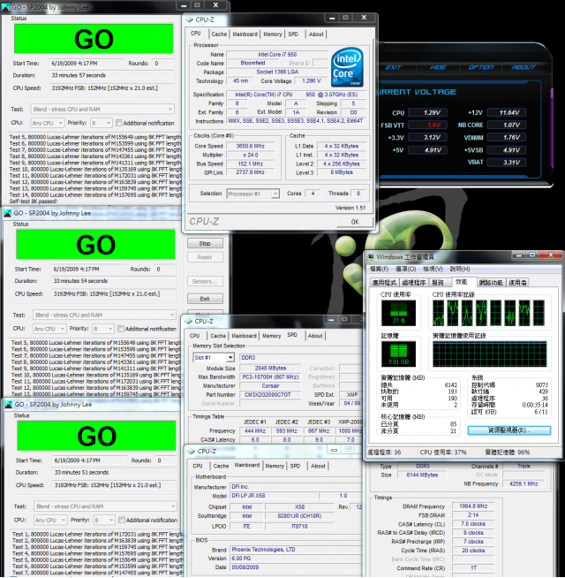Click OPTION in the voltage monitor panel
The height and width of the screenshot is (578, 565).
click(481, 67)
